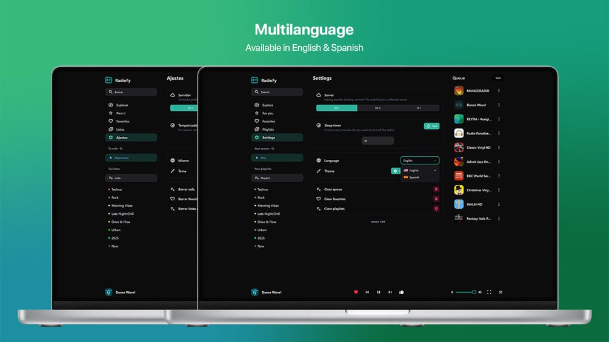Select the DE-1 server tab
The width and height of the screenshot is (609, 342).
tap(337, 108)
